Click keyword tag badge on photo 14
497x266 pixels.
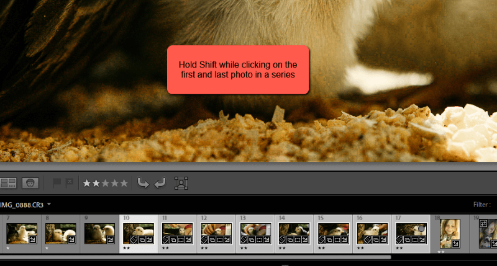pos(283,240)
